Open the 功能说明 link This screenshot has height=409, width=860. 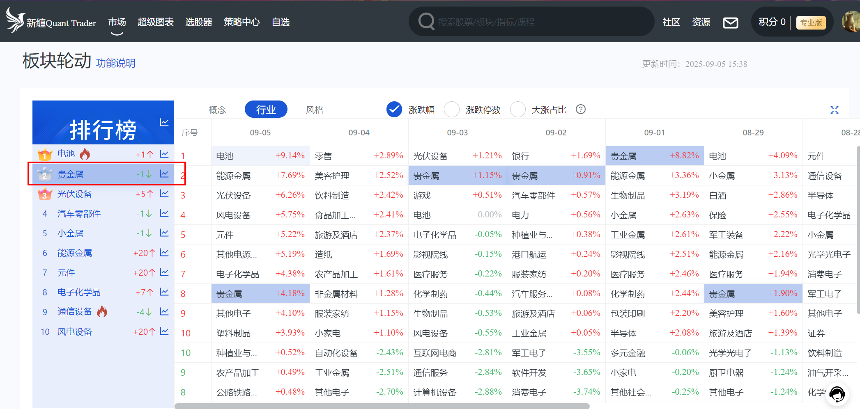point(115,63)
